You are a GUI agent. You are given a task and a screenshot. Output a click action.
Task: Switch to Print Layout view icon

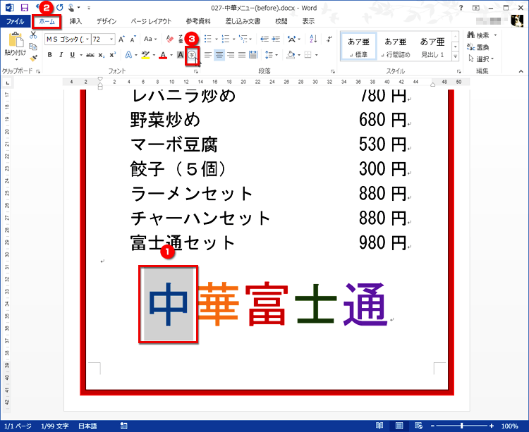pos(399,426)
